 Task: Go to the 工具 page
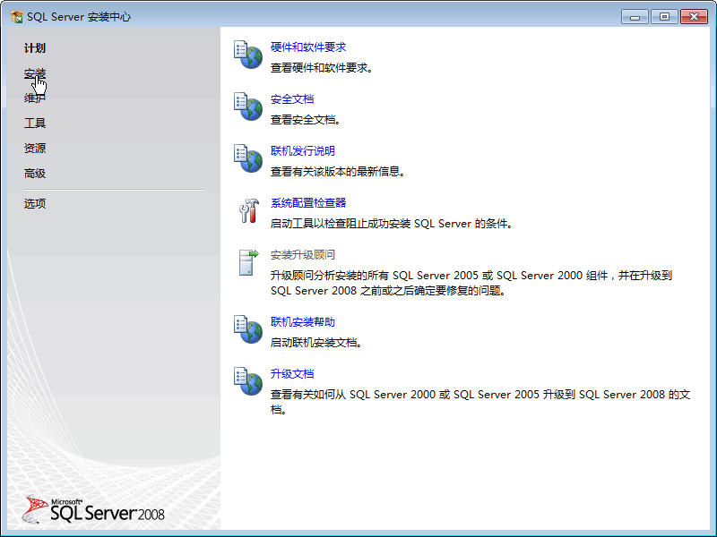point(35,123)
